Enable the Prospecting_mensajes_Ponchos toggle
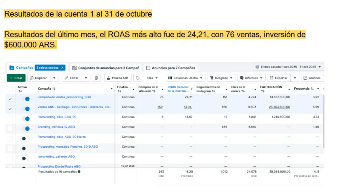 26,149
